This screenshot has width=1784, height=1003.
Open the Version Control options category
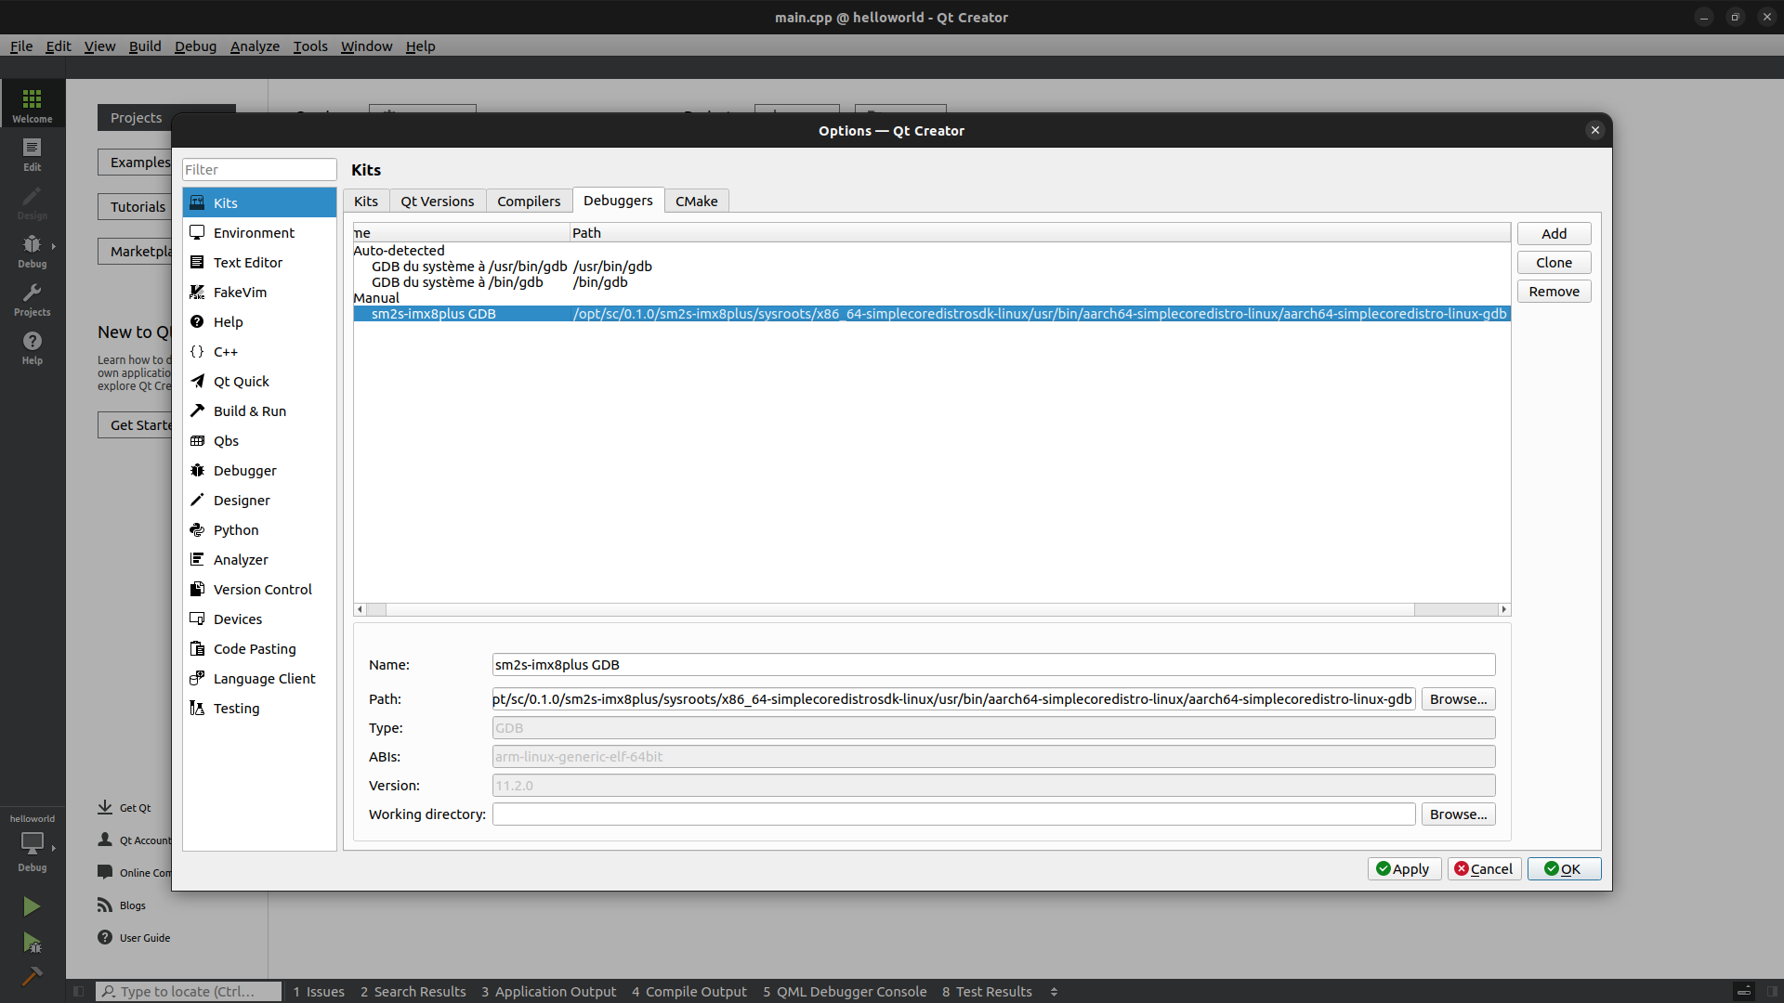262,590
